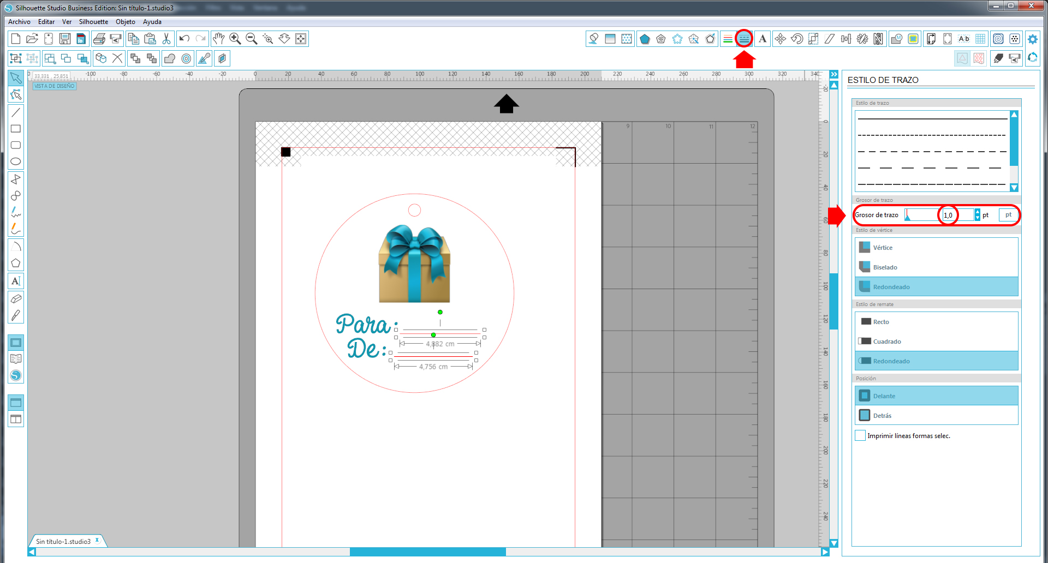Select the Text tool in left toolbar
Screen dimensions: 1048x563
(16, 281)
